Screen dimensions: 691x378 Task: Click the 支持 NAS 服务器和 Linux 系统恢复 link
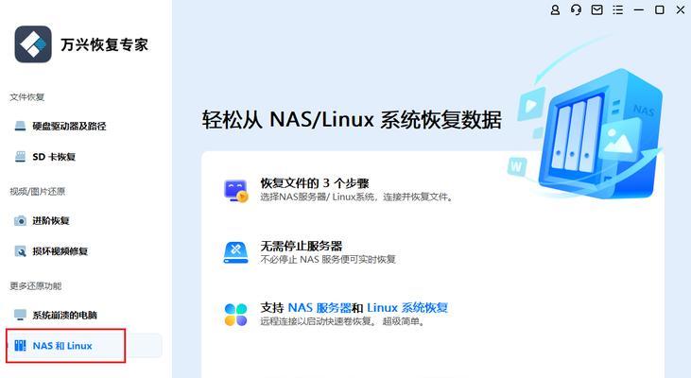tap(354, 307)
